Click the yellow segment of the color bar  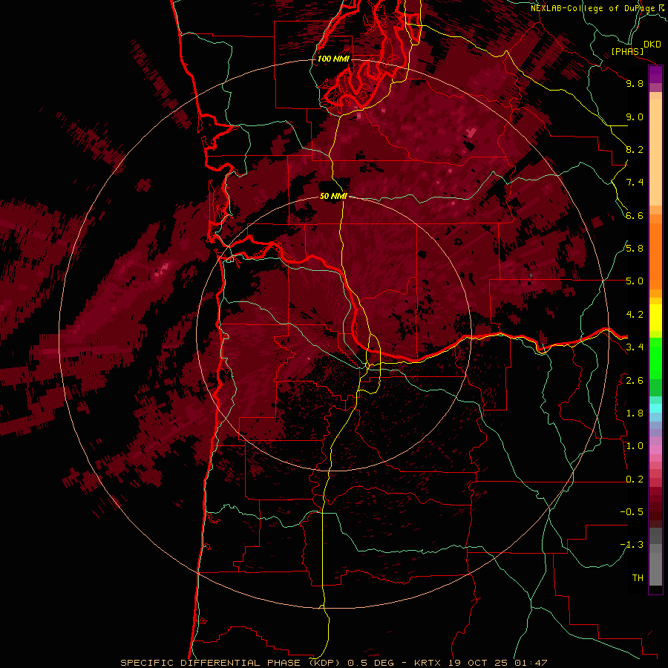pyautogui.click(x=655, y=318)
